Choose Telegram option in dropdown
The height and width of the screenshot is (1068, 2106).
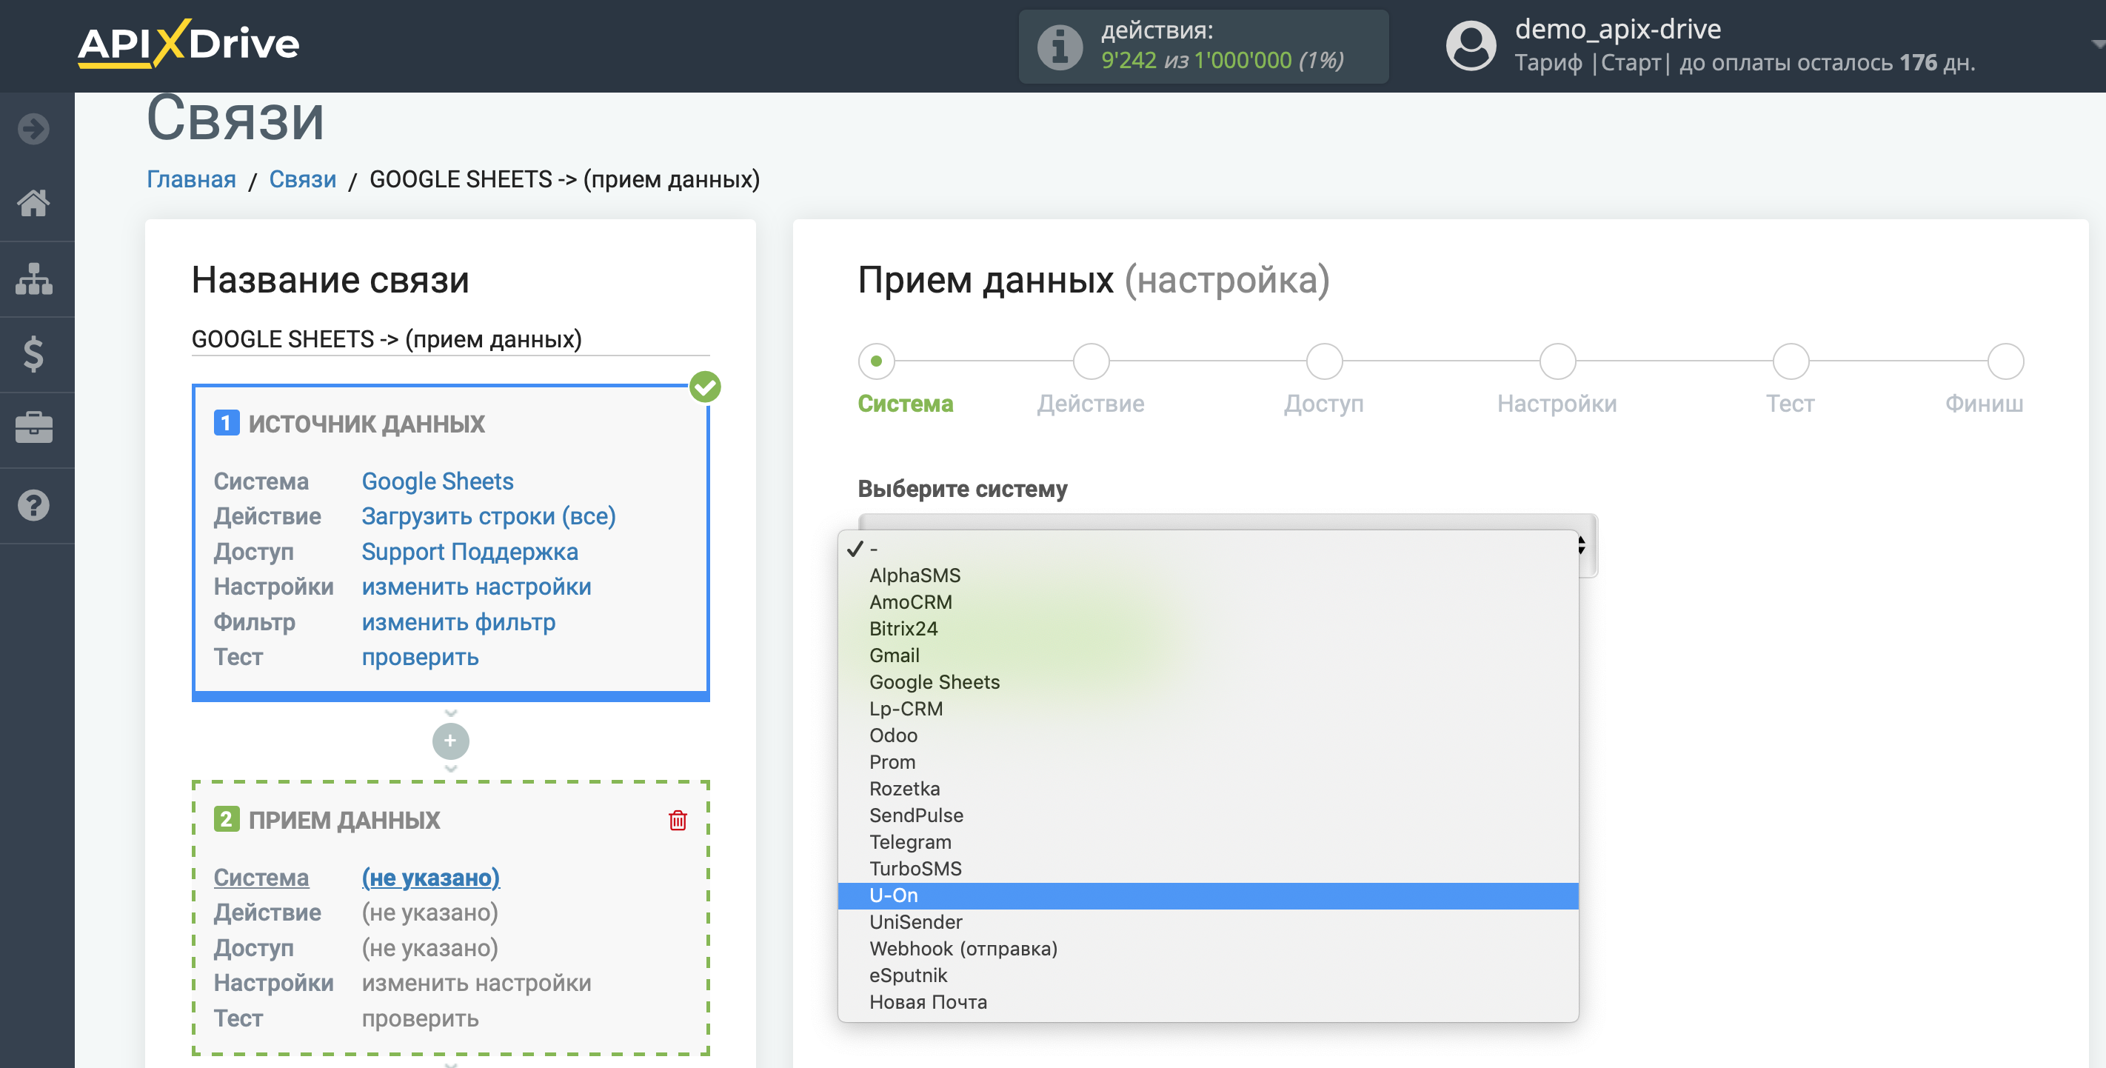(x=1208, y=842)
